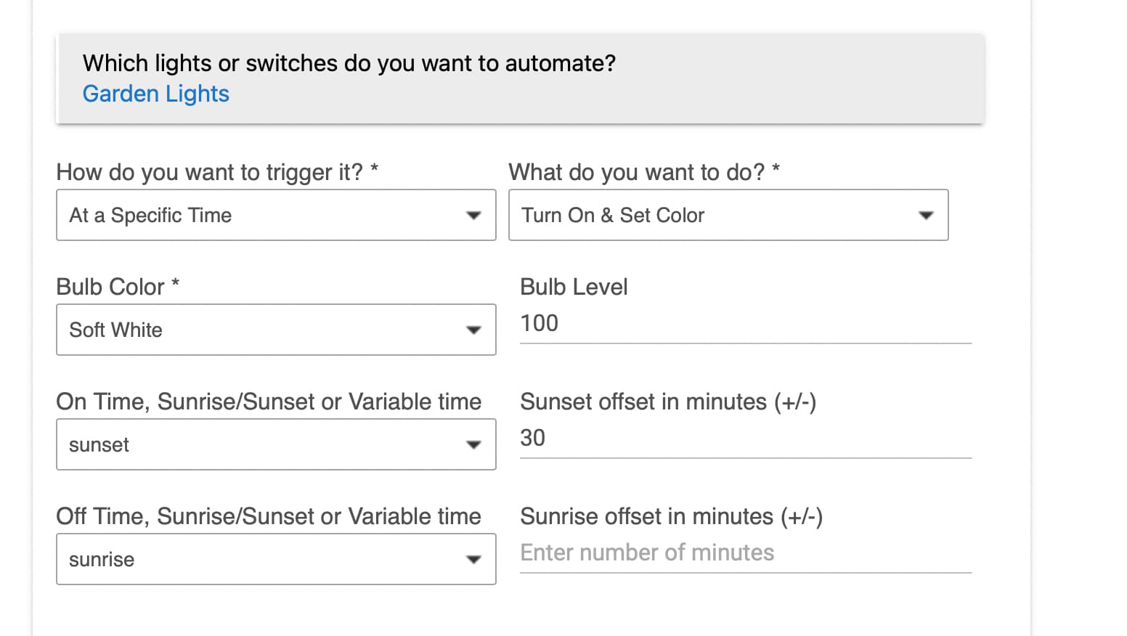1127x636 pixels.
Task: Click the caret icon in the sunset selector
Action: coord(473,444)
